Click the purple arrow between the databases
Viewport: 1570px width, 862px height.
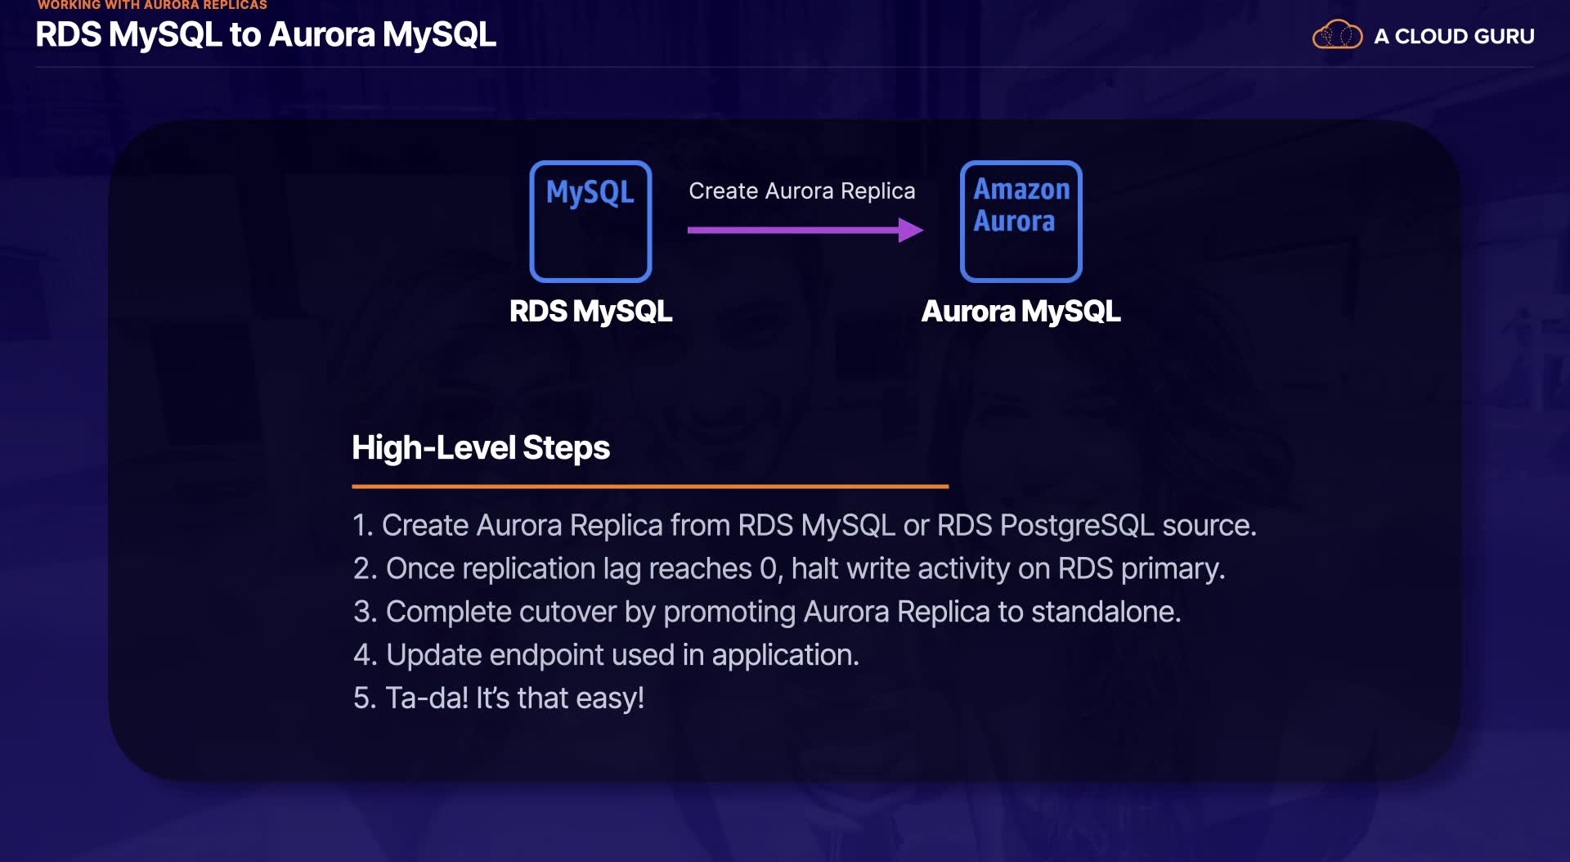(x=805, y=230)
